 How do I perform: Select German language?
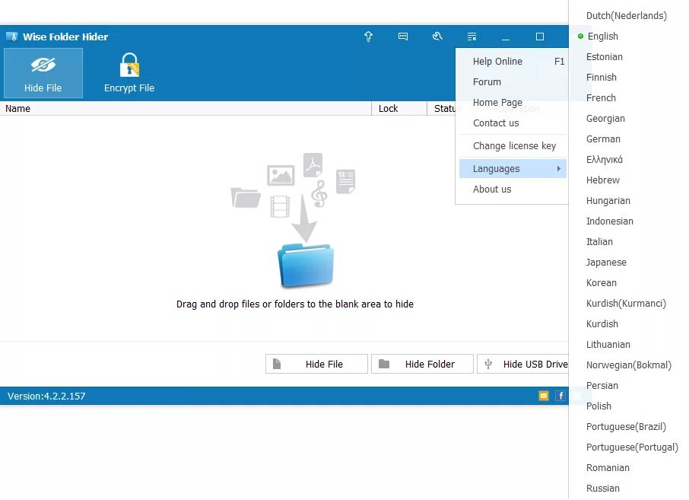point(603,139)
